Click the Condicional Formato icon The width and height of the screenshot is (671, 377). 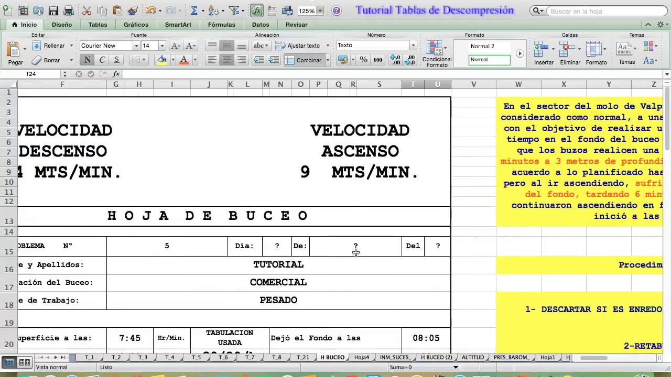[437, 53]
